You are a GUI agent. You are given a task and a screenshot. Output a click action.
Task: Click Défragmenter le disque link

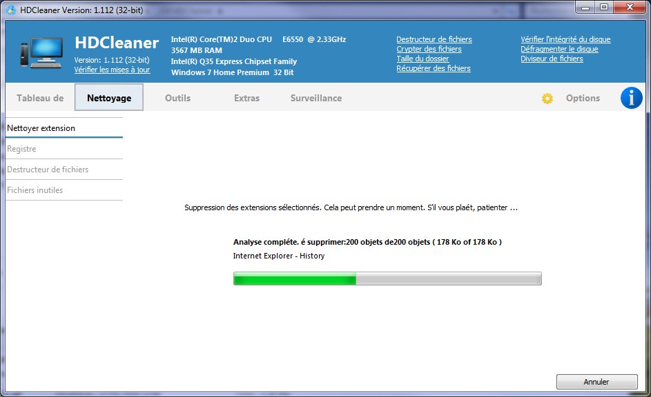(x=559, y=49)
